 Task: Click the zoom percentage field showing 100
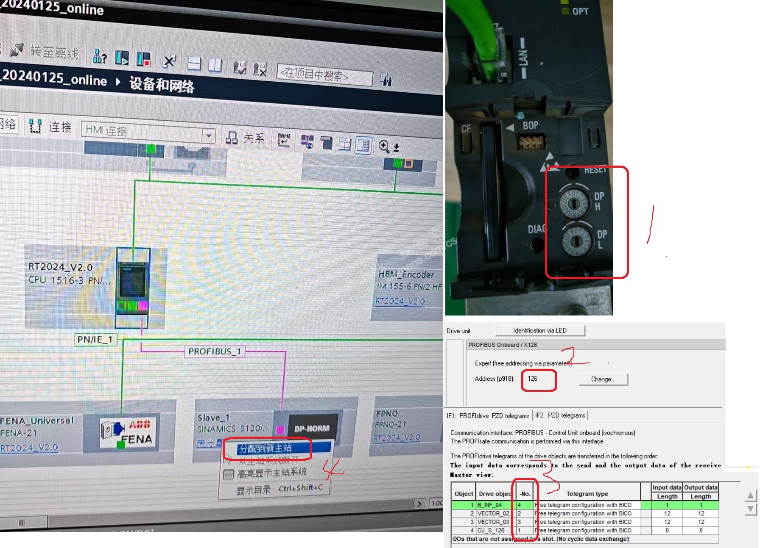pos(436,503)
